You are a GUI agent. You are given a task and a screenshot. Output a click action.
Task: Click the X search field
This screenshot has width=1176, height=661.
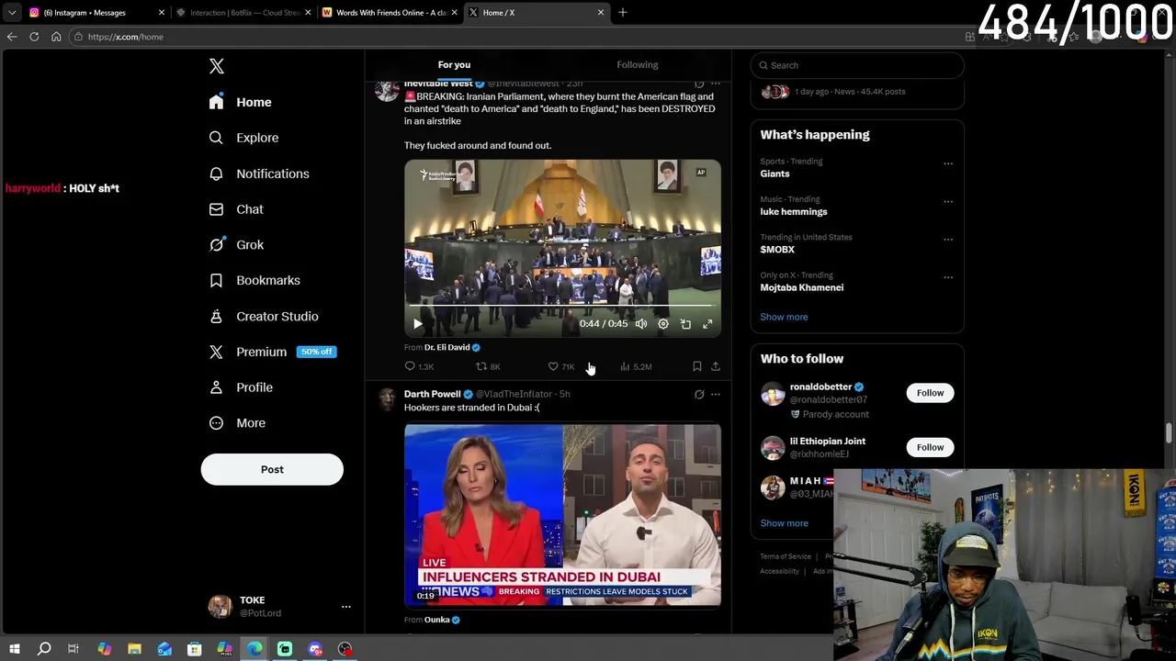click(857, 65)
